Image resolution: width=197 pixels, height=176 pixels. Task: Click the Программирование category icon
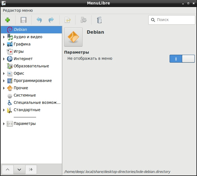click(10, 81)
